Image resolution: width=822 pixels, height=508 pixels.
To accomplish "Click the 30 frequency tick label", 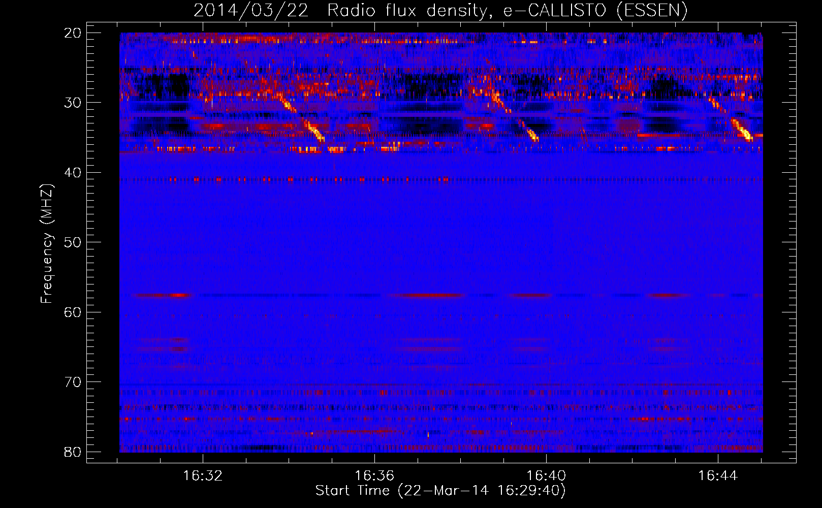I will coord(73,103).
